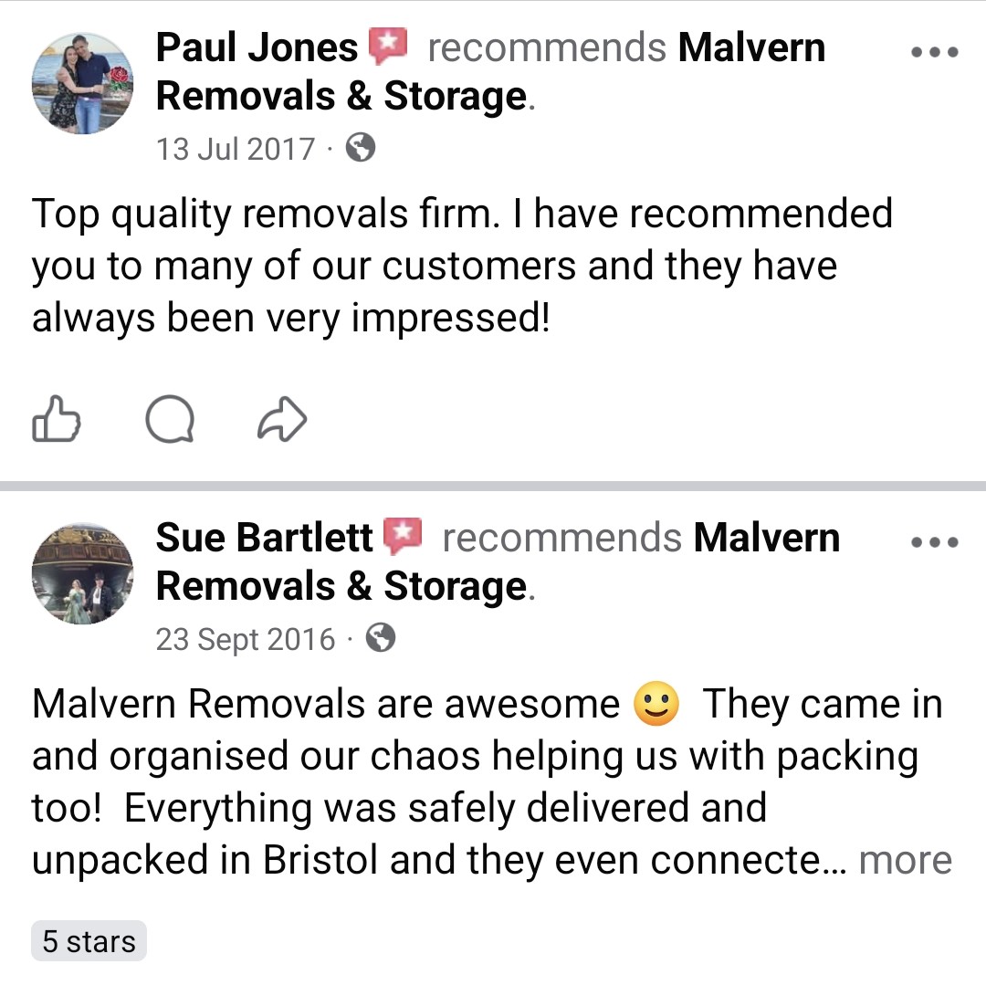The image size is (986, 985).
Task: Open Paul Jones's profile name link
Action: [x=257, y=47]
